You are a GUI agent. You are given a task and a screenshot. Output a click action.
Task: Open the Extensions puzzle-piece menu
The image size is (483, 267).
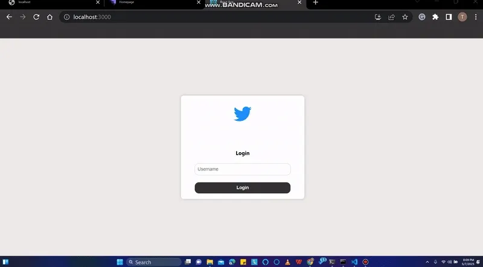pos(435,17)
